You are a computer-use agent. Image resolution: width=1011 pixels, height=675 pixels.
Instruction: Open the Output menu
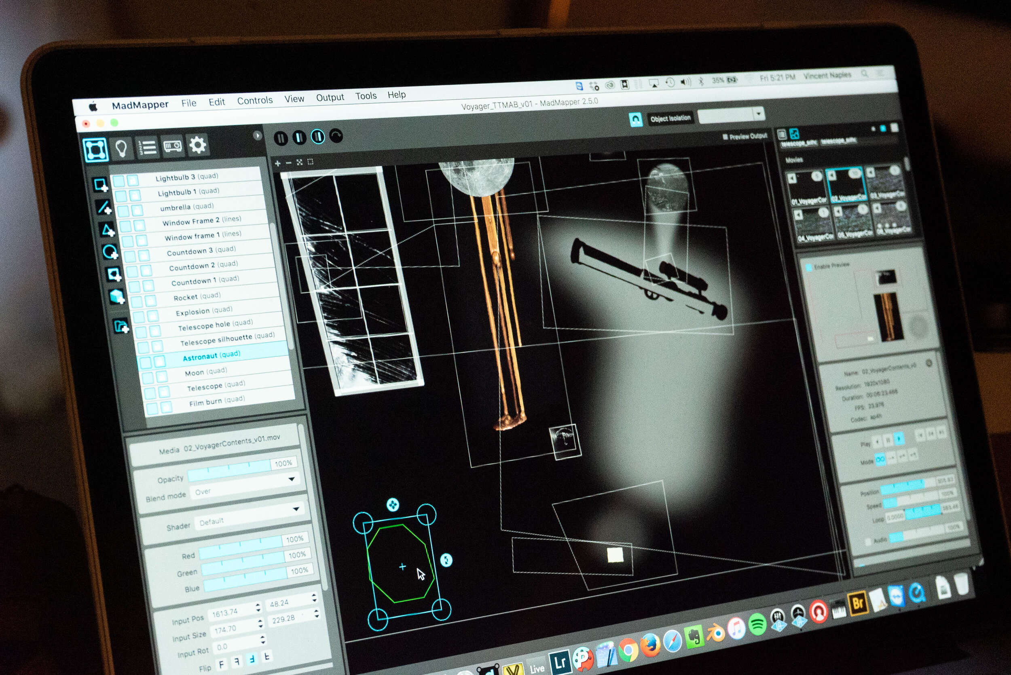330,97
